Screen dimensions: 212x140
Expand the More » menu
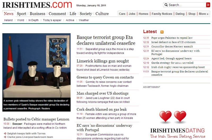[x=204, y=14]
